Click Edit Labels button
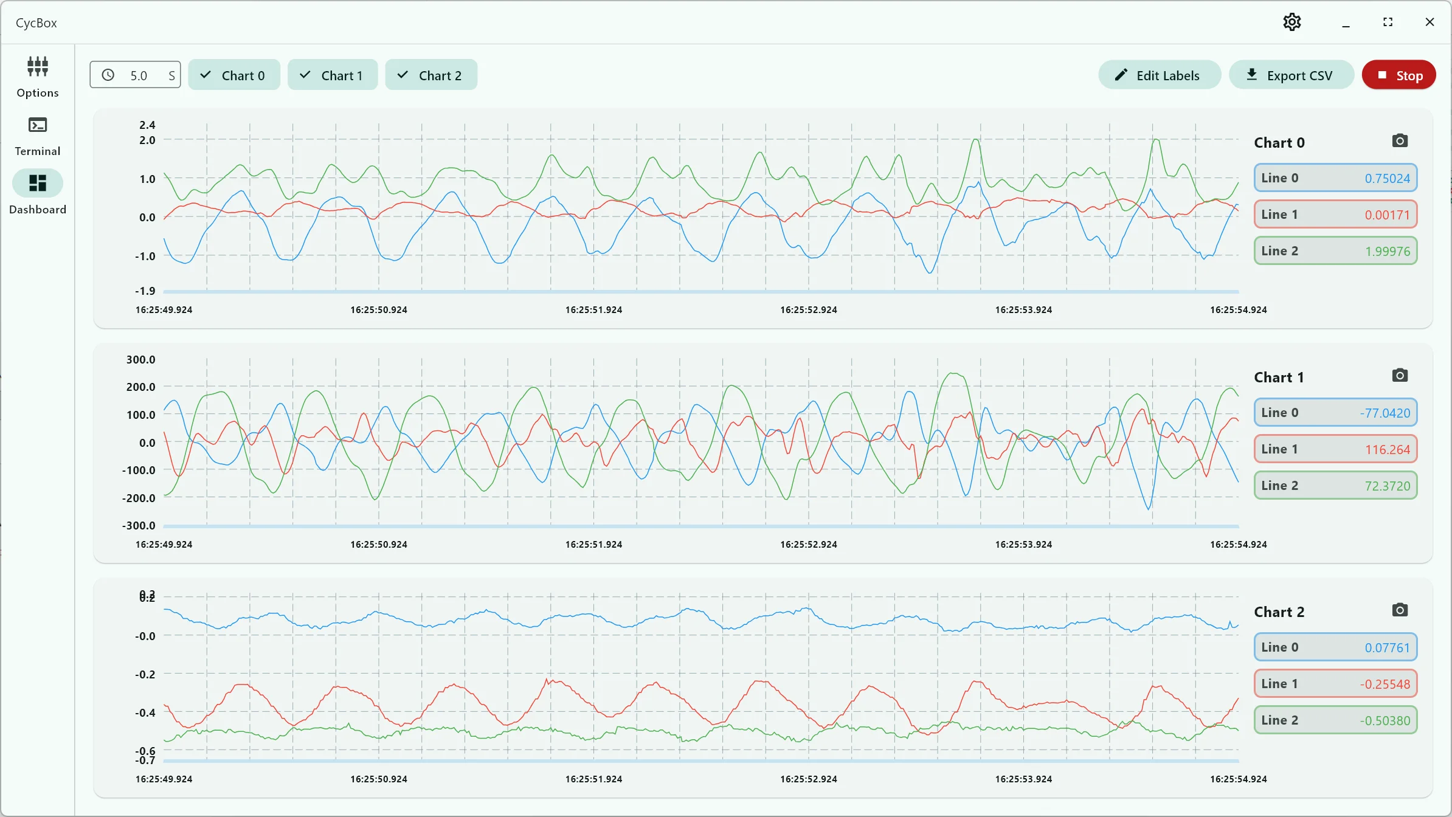The height and width of the screenshot is (817, 1452). (x=1159, y=75)
